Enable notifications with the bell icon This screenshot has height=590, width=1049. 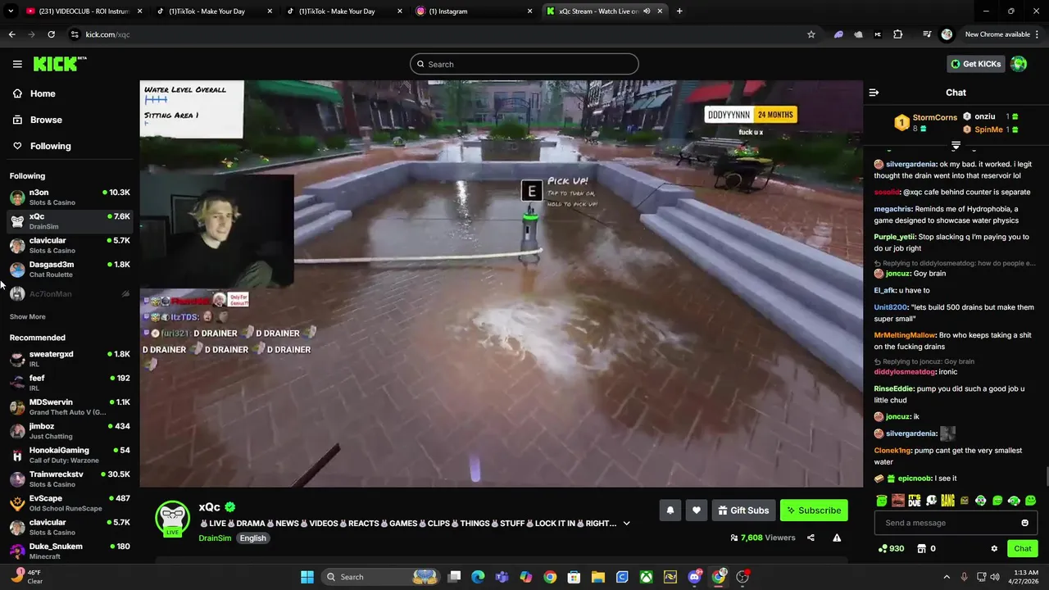pyautogui.click(x=670, y=511)
